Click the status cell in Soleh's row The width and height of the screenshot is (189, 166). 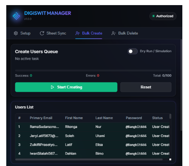pos(161,136)
